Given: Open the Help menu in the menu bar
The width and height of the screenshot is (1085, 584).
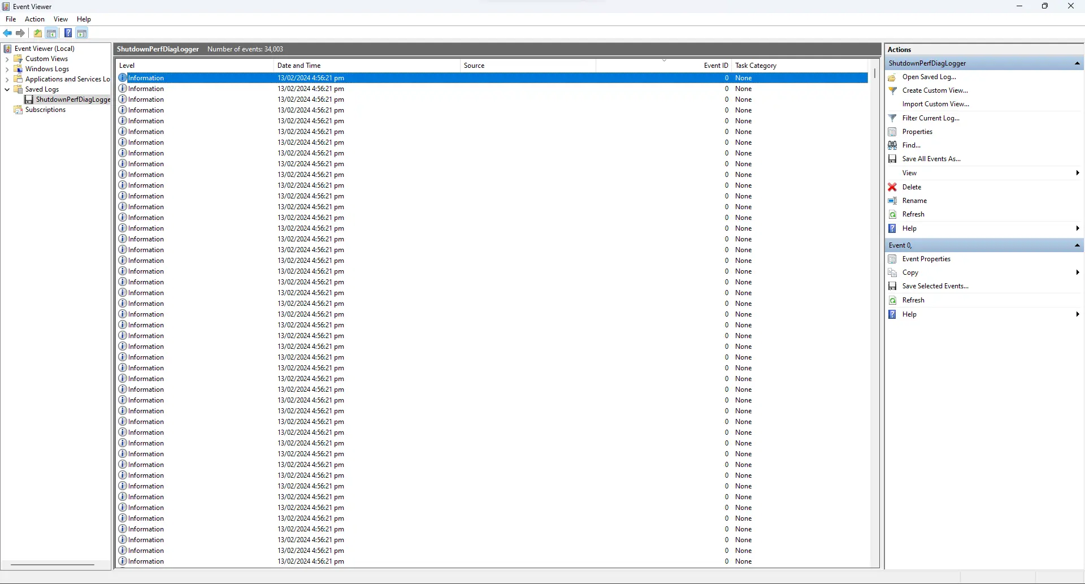Looking at the screenshot, I should 84,19.
